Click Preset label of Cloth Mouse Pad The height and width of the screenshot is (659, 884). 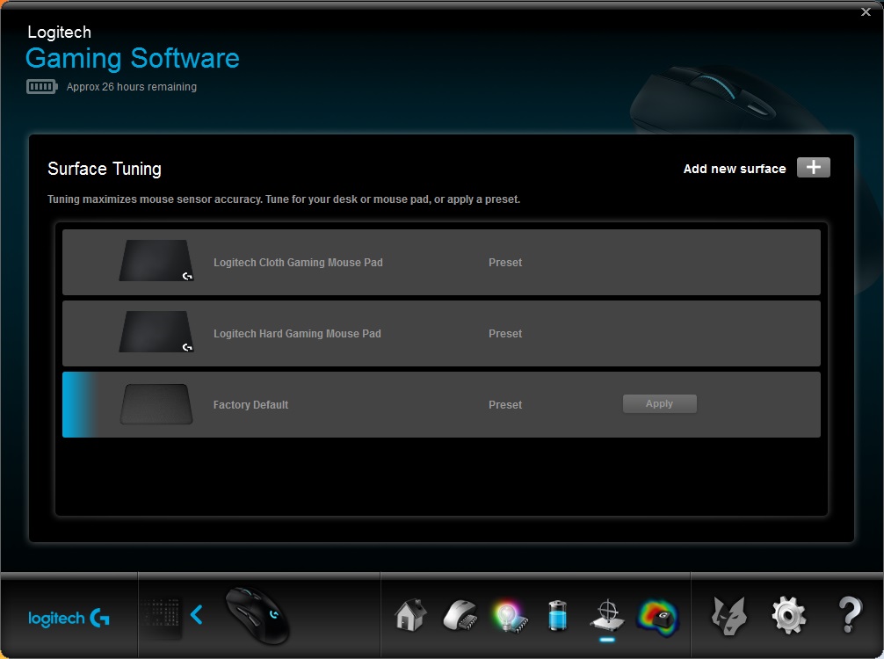click(x=505, y=262)
